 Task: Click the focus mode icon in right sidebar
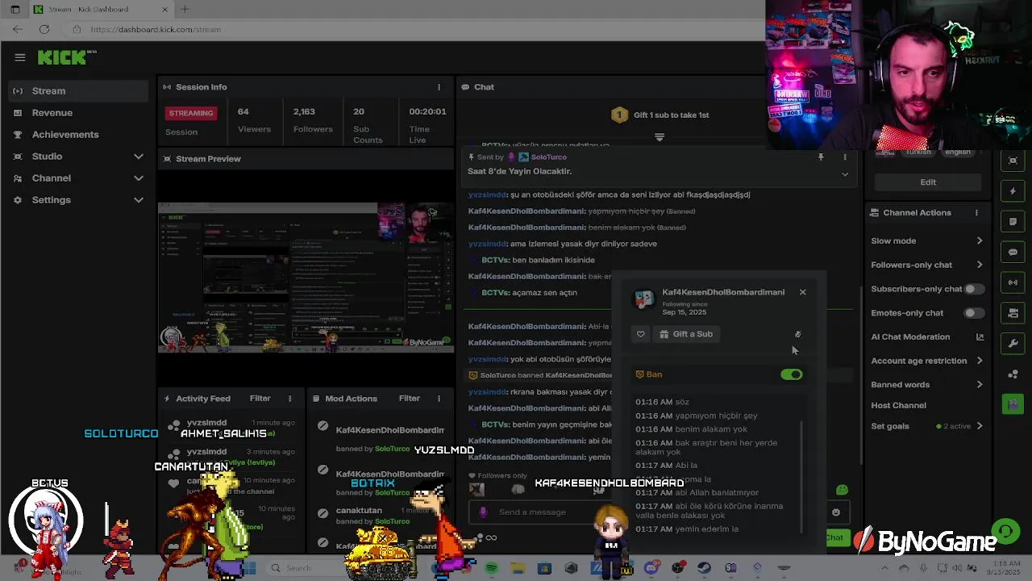(1013, 161)
